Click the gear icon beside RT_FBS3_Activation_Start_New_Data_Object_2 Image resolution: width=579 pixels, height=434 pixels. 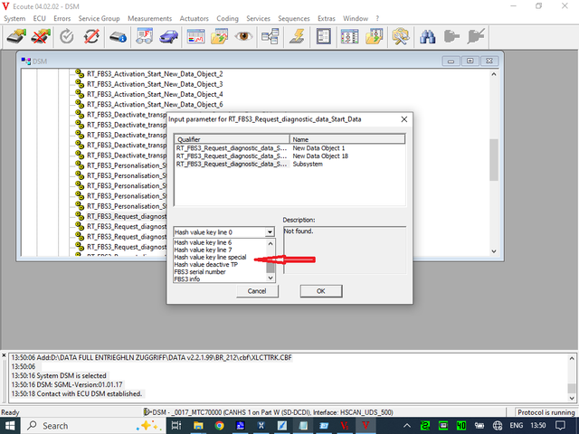[80, 73]
